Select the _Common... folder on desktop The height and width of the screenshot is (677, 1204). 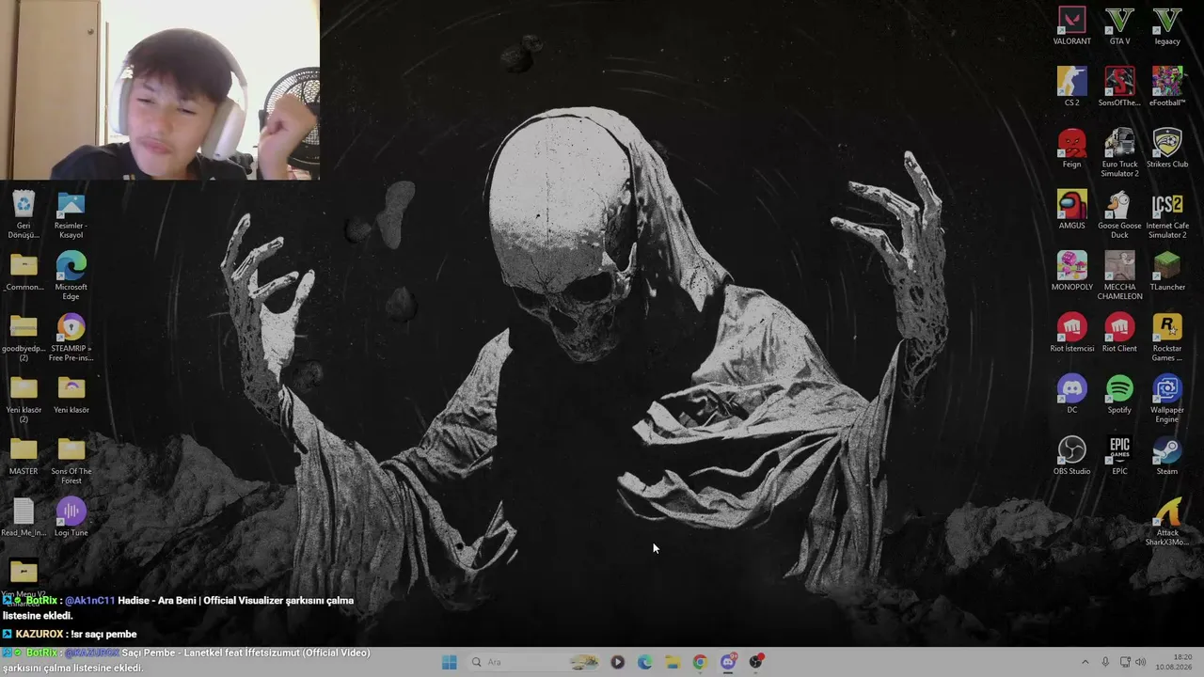point(24,272)
